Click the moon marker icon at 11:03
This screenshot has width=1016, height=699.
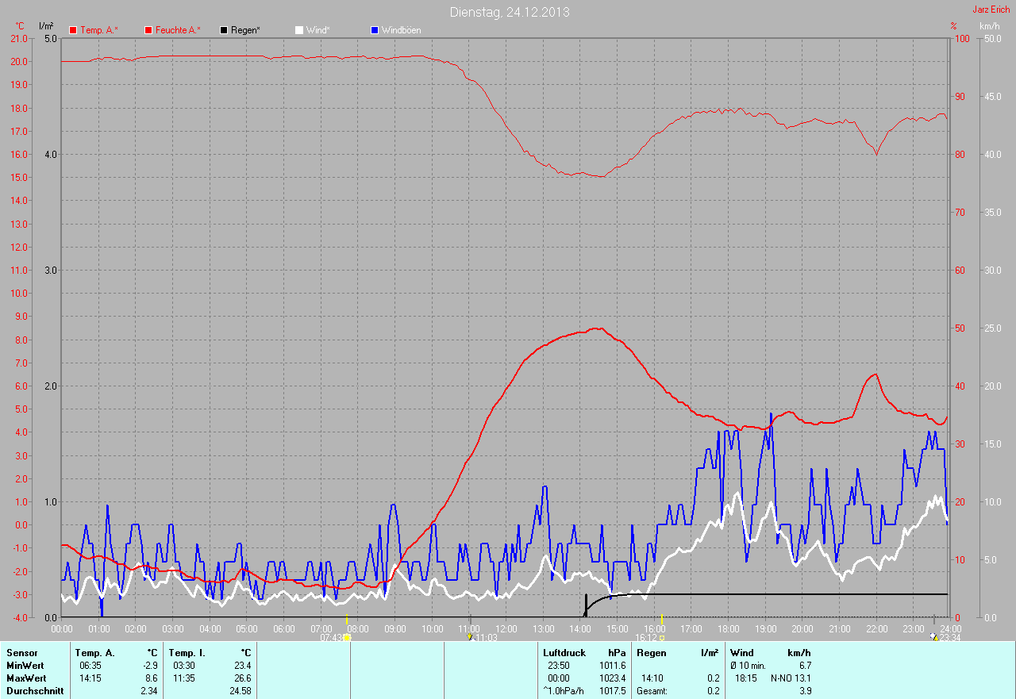pyautogui.click(x=470, y=637)
